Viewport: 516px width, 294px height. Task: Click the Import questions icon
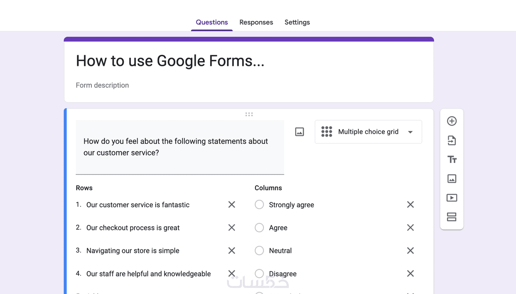(452, 140)
